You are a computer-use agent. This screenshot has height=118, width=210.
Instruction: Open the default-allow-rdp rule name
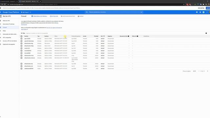pyautogui.click(x=29, y=64)
